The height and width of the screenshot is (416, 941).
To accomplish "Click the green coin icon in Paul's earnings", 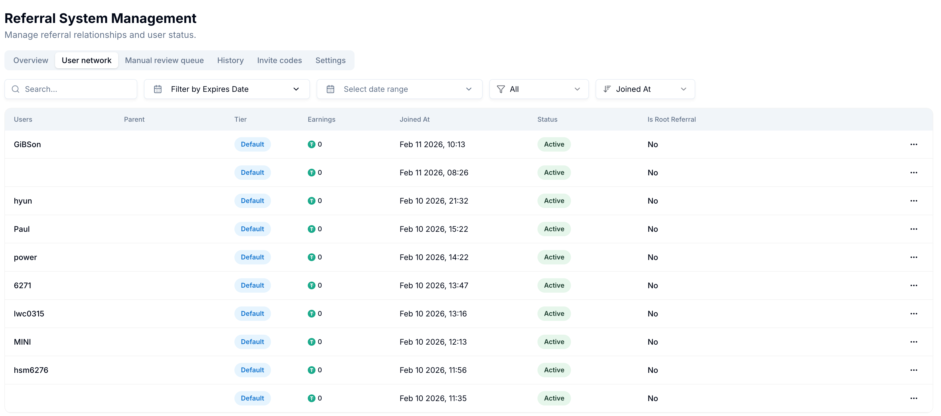I will [x=312, y=229].
